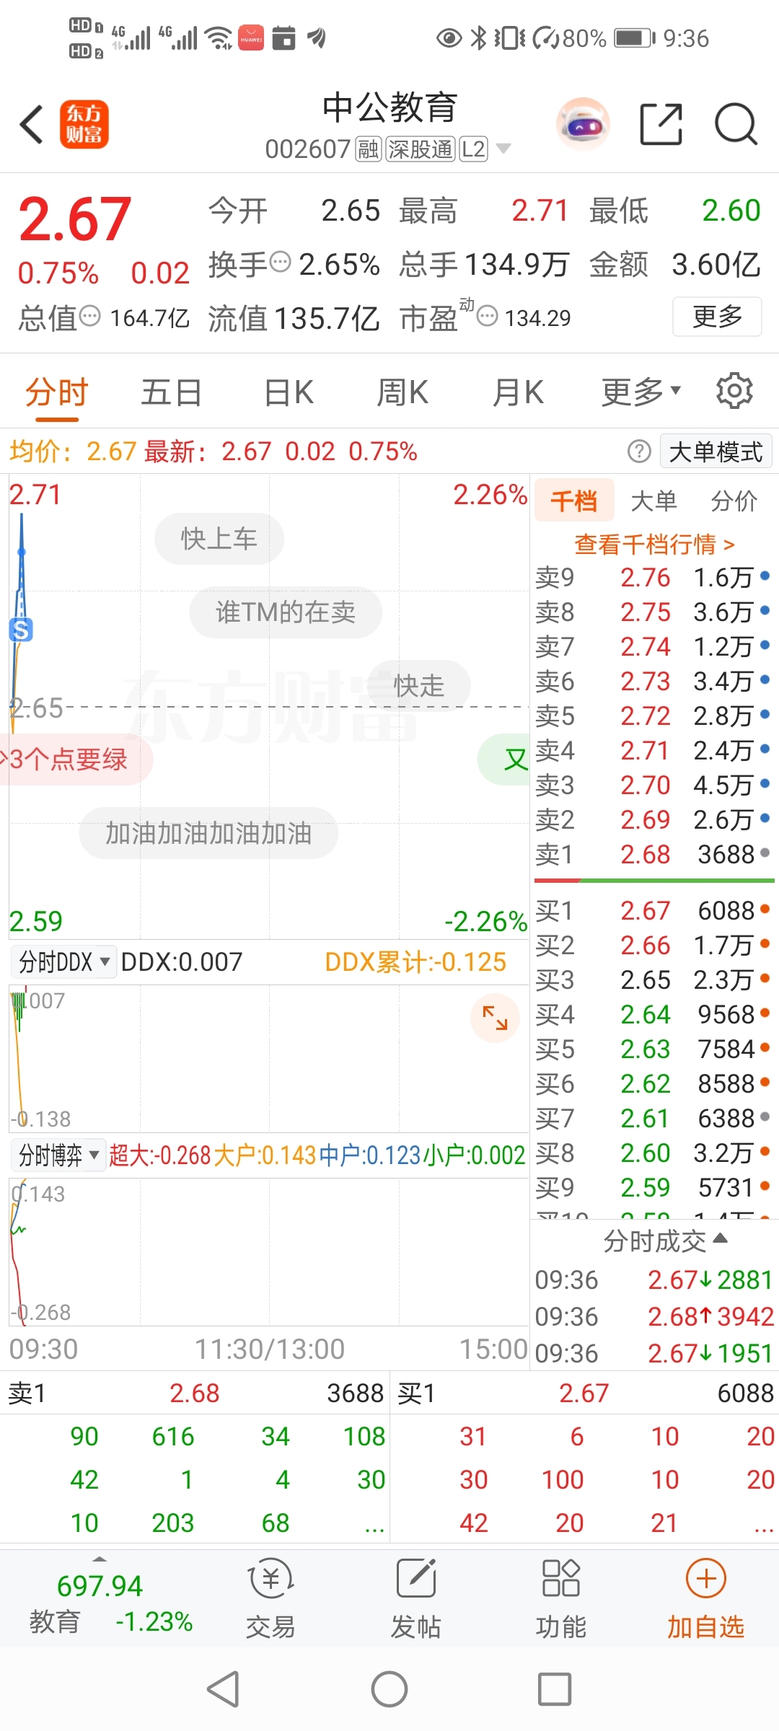Open the 功能 functions icon

[560, 1599]
